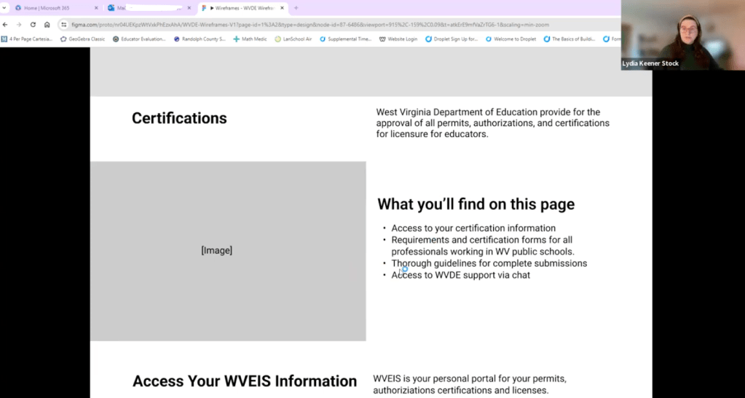Close the Home Microsoft 365 tab

96,8
